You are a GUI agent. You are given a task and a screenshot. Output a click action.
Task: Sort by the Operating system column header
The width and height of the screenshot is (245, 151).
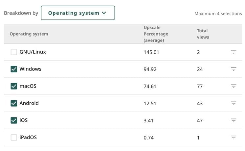coord(29,34)
